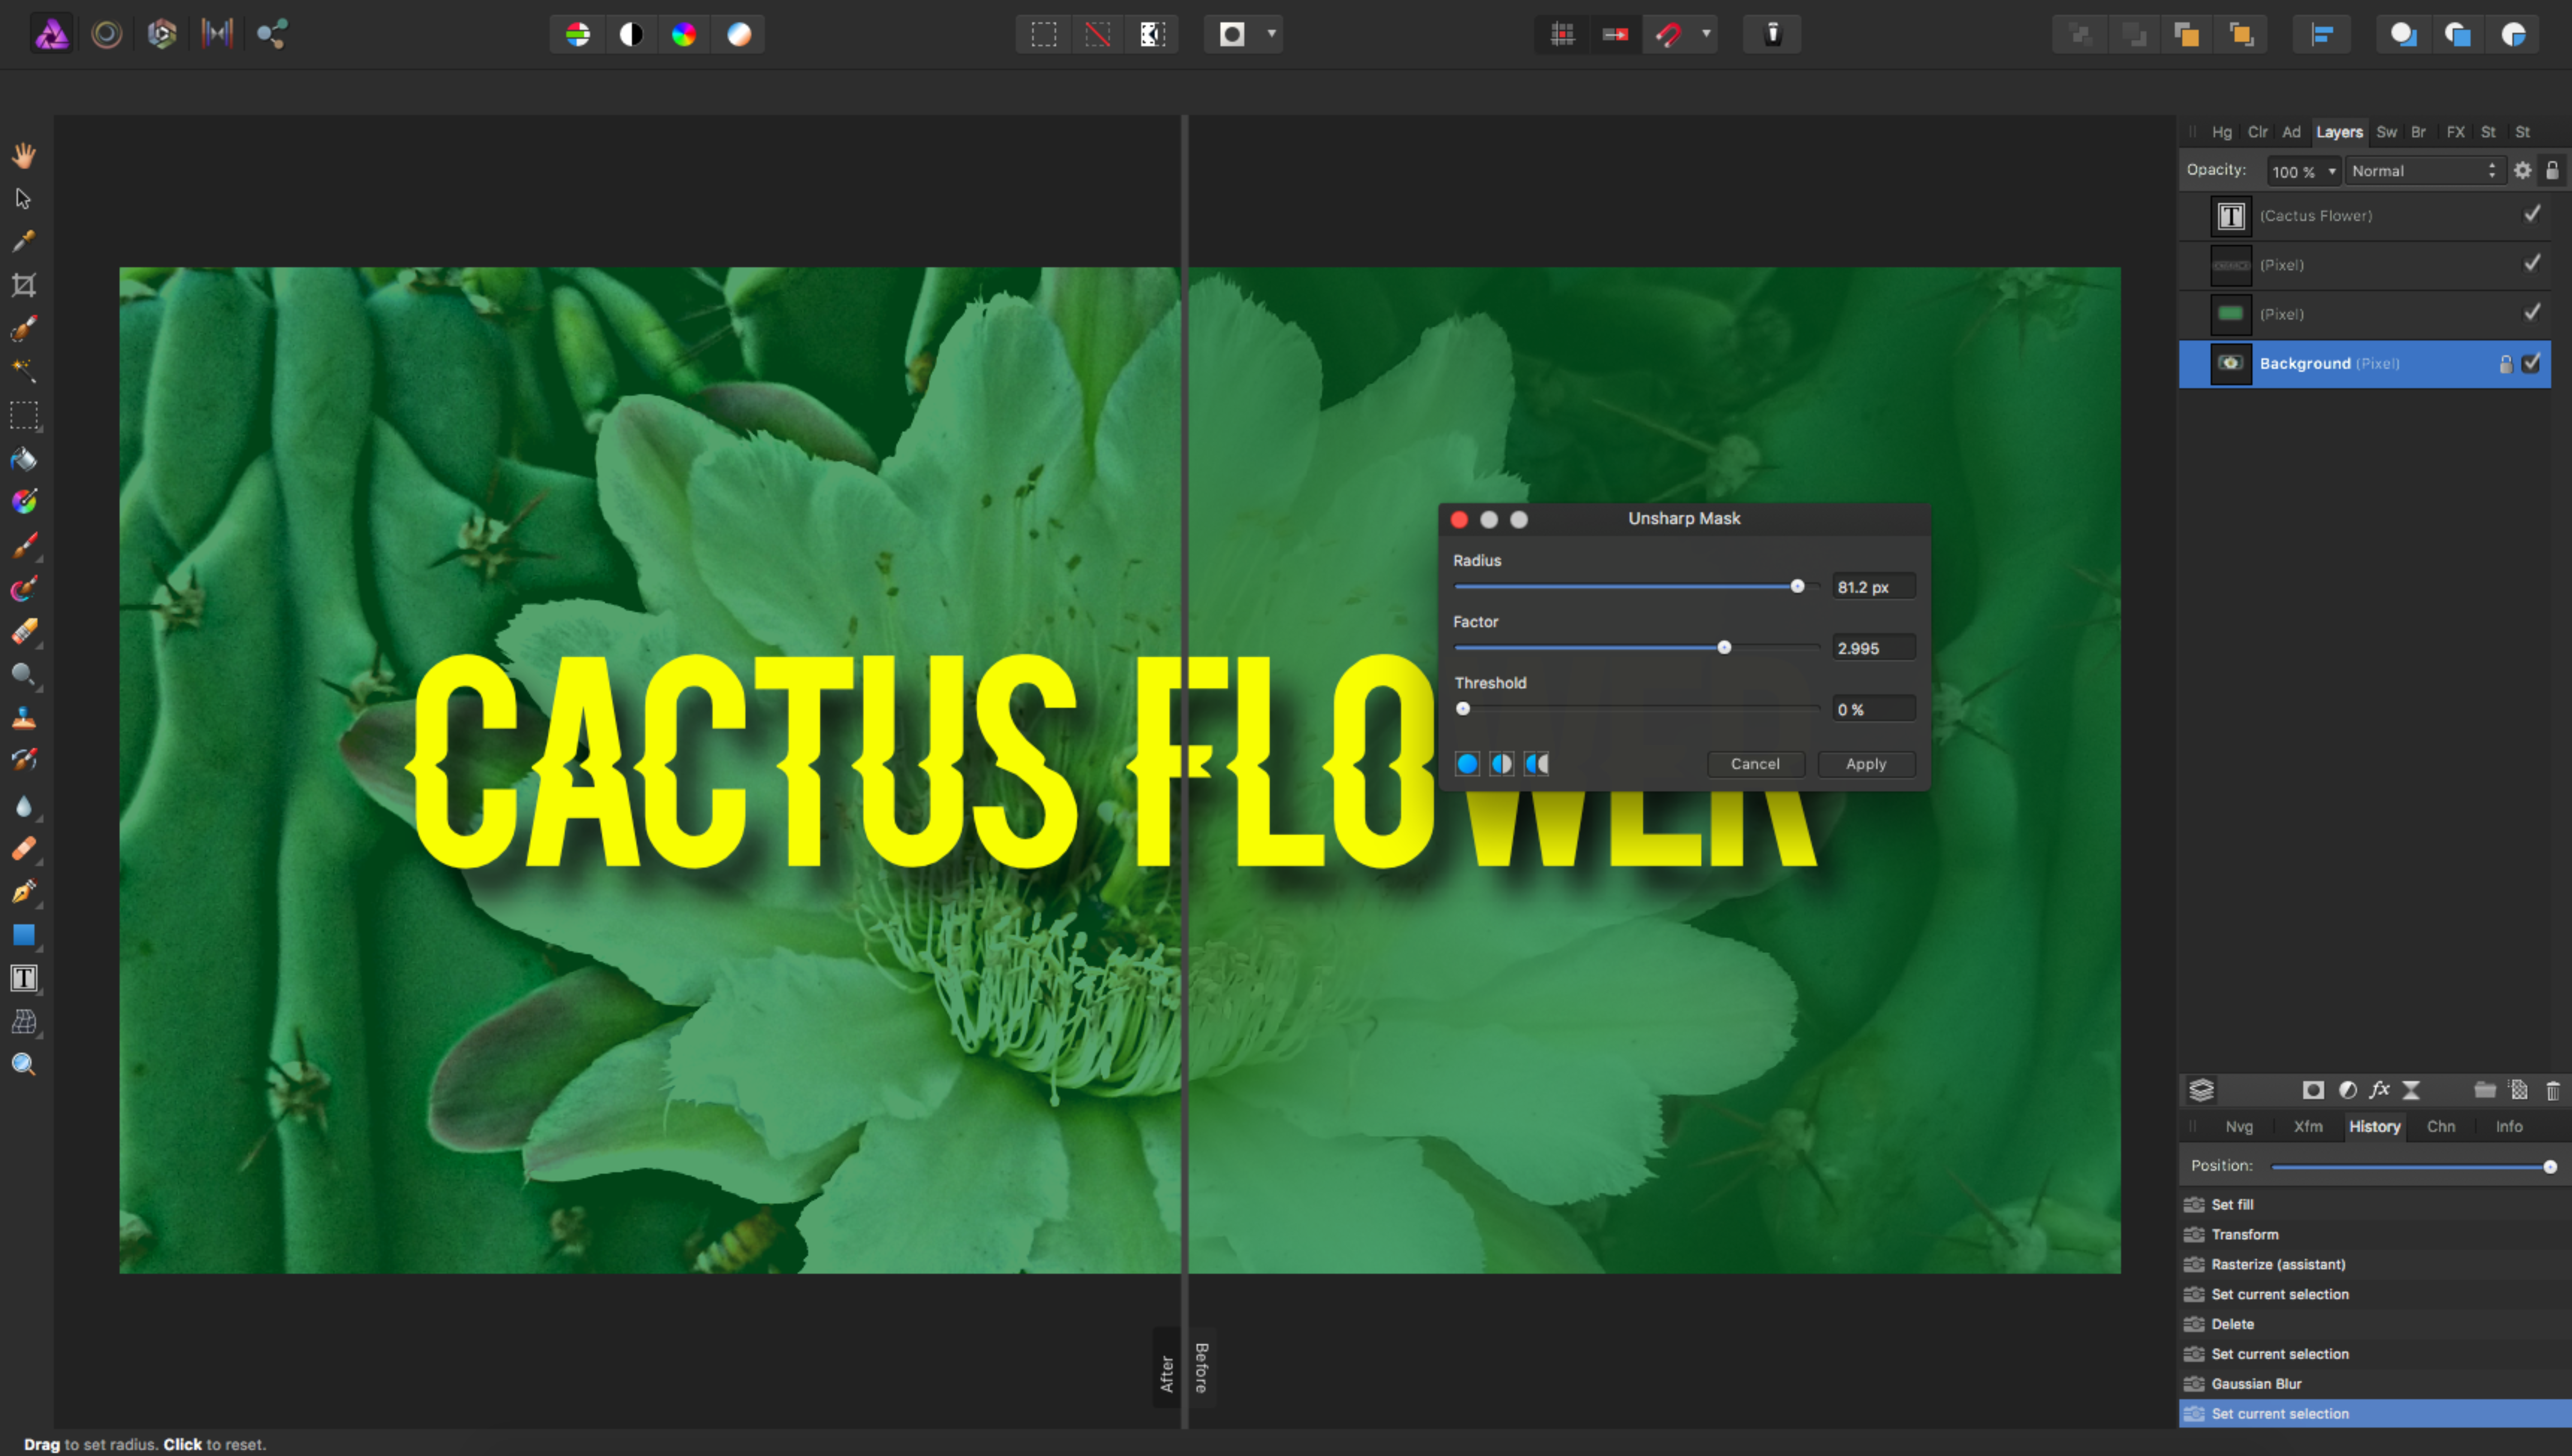Click the Auto Contrast toolbar icon

tap(631, 34)
